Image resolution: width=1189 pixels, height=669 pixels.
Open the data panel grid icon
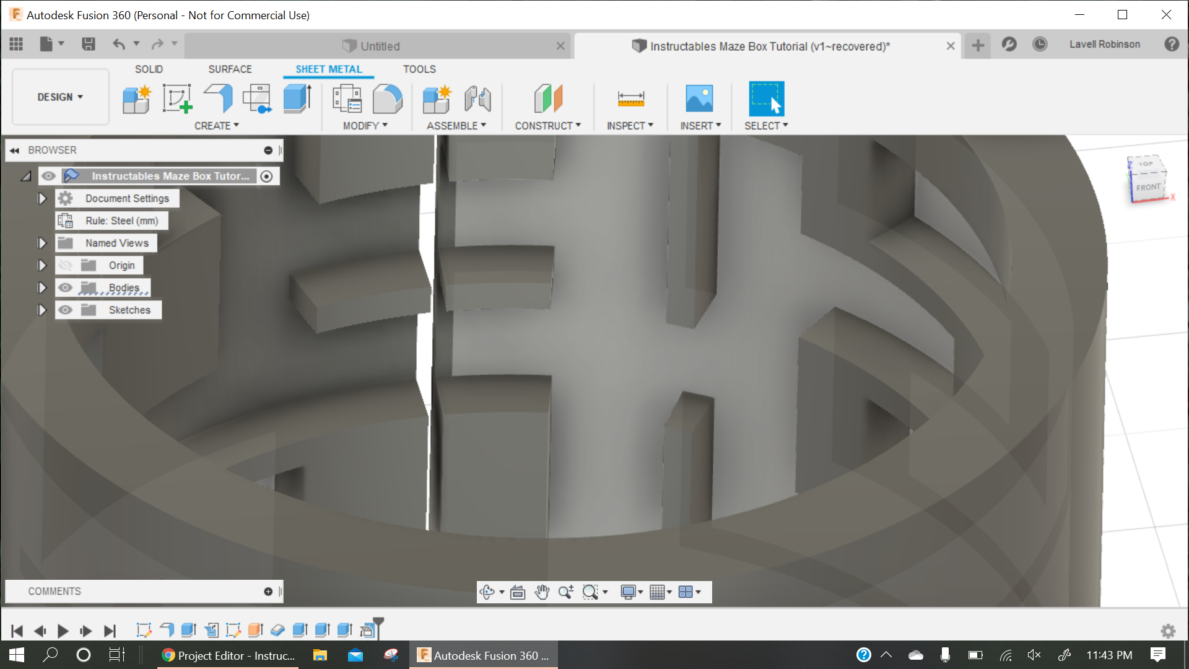point(16,44)
